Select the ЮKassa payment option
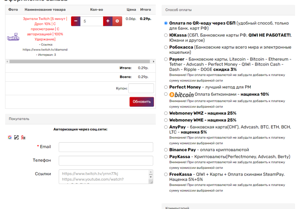Image resolution: width=303 pixels, height=209 pixels. click(166, 35)
